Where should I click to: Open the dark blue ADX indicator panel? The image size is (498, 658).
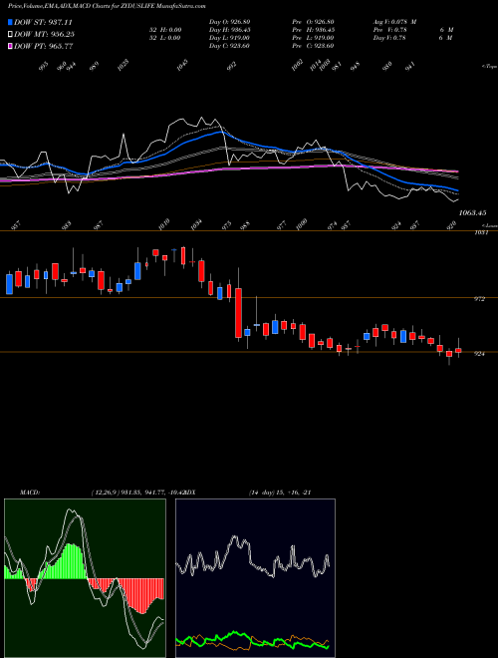pos(255,578)
